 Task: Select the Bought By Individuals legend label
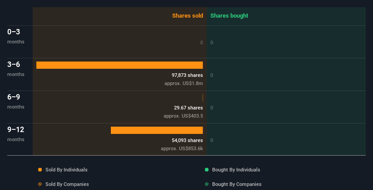tap(236, 170)
